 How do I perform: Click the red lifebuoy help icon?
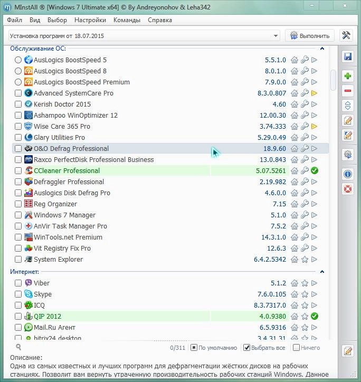click(x=348, y=189)
